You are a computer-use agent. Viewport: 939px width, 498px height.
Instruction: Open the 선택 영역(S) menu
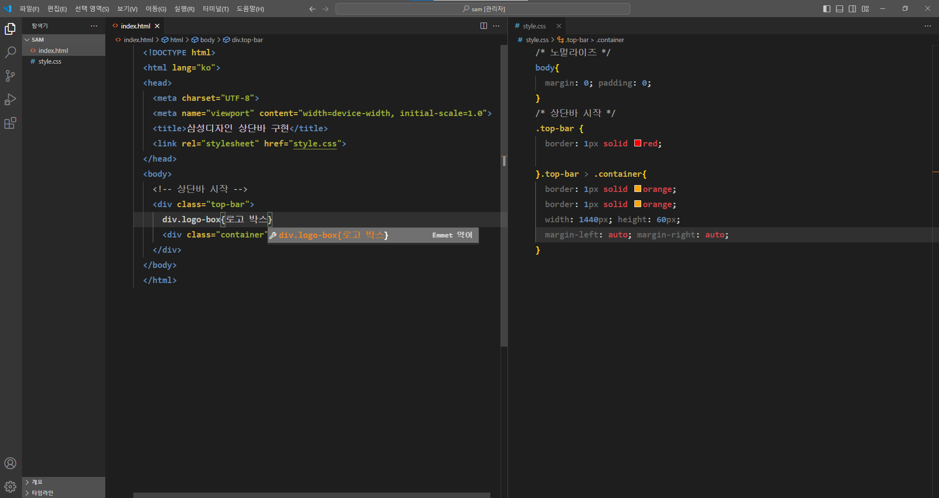(x=92, y=9)
